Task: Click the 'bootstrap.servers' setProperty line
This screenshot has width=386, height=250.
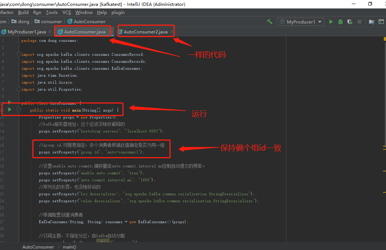Action: coord(101,131)
